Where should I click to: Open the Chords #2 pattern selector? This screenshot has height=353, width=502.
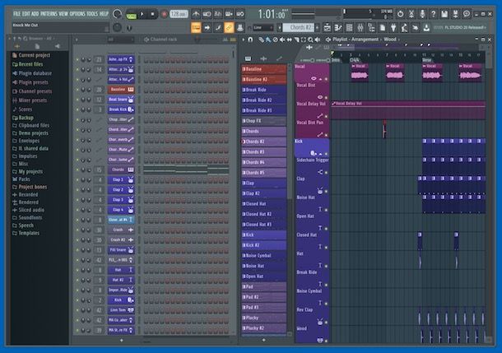[298, 27]
